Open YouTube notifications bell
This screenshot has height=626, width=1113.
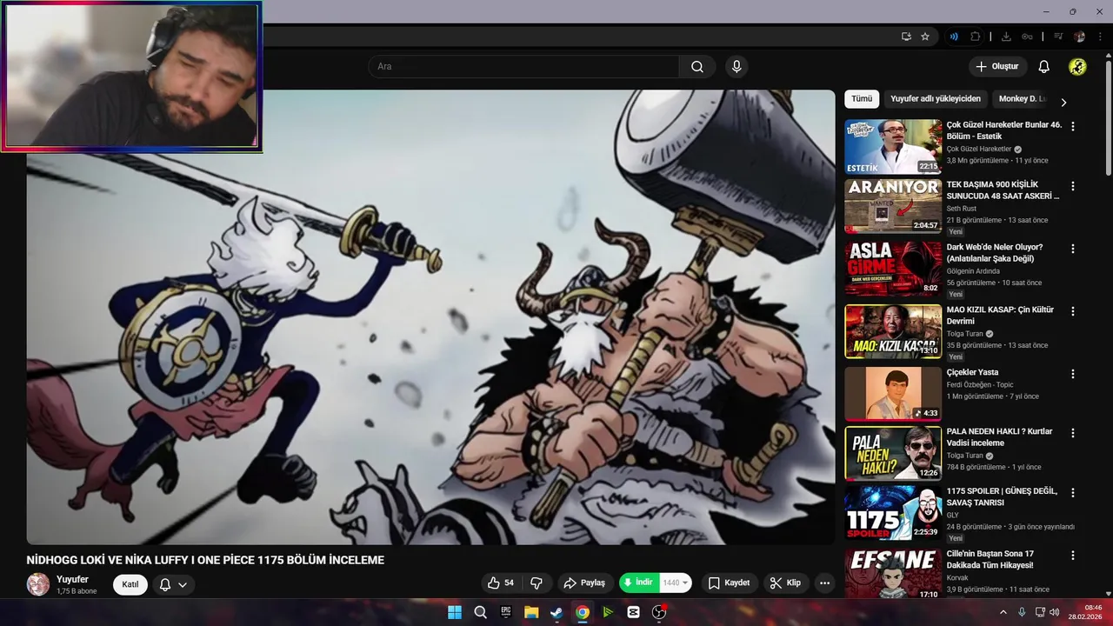[x=1044, y=67]
